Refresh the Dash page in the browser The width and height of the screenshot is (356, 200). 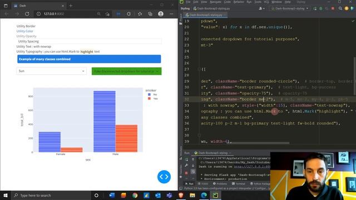27,14
